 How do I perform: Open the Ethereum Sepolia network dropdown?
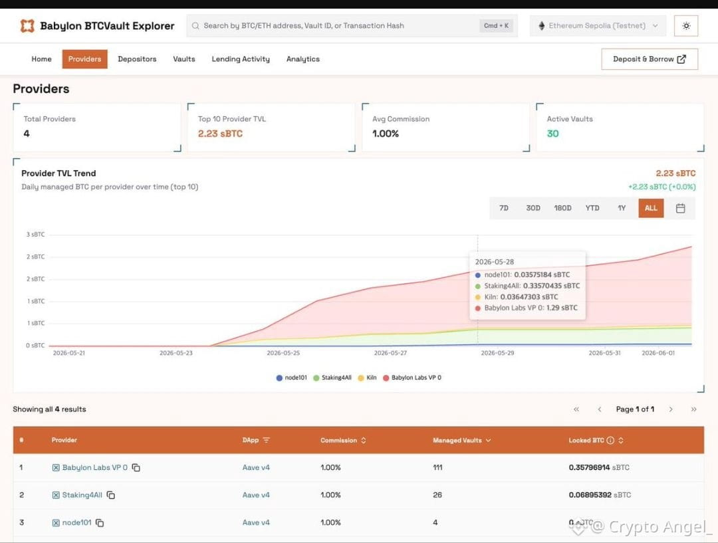[x=598, y=26]
